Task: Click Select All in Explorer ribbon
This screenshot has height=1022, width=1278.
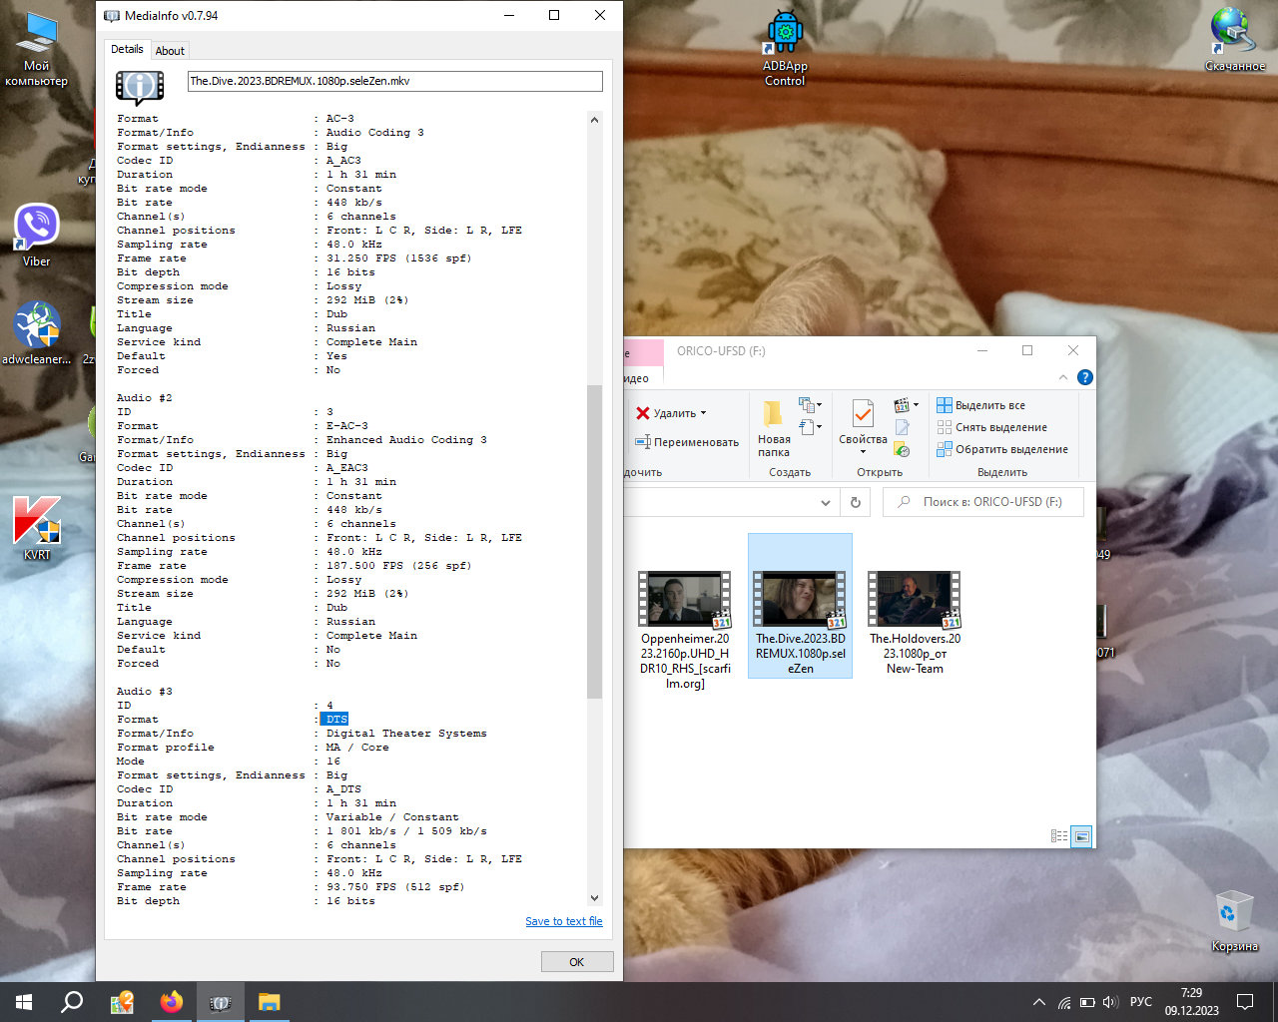Action: pyautogui.click(x=989, y=405)
